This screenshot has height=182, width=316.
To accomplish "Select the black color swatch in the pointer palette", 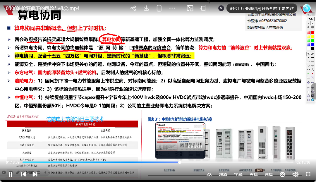I will coord(312,48).
